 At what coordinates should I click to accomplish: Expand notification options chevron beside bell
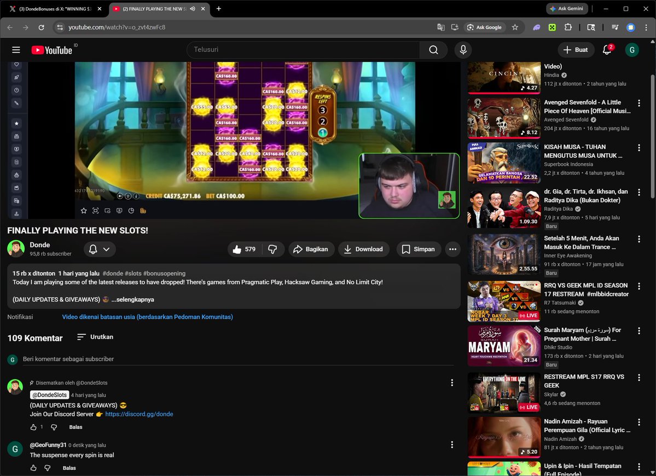tap(106, 249)
